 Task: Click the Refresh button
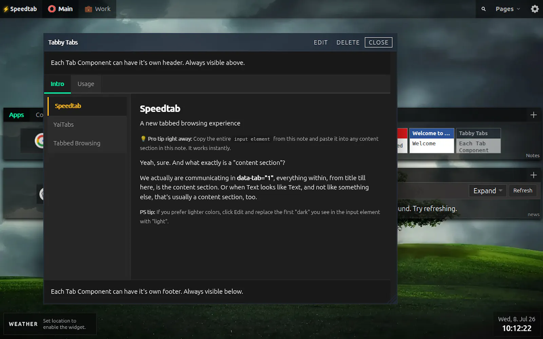click(523, 191)
